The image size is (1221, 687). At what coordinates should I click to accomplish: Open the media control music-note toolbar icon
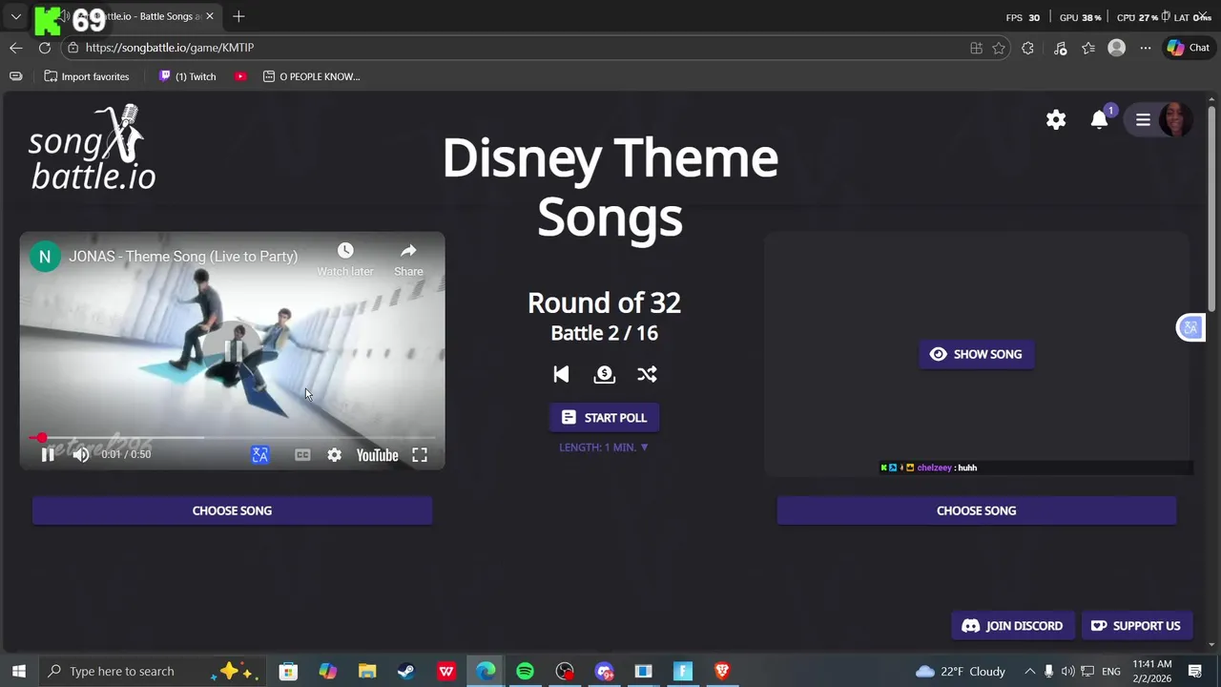click(x=1060, y=48)
